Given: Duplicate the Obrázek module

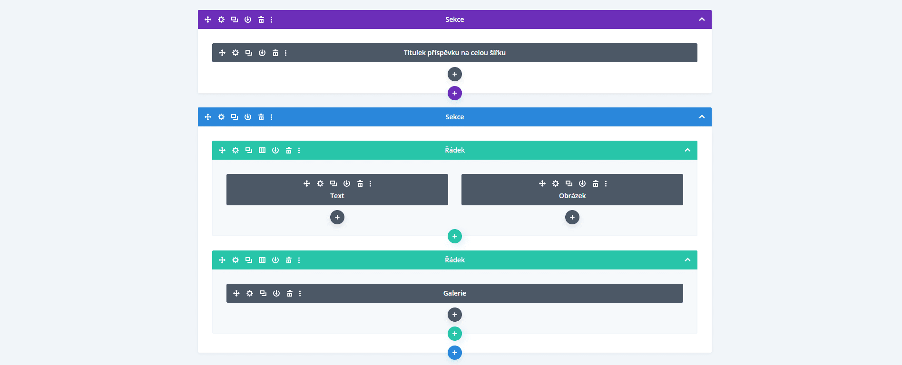Looking at the screenshot, I should (569, 183).
